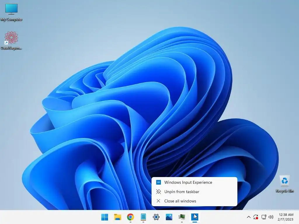299x224 pixels.
Task: Open the volume speaker tray icon
Action: click(x=271, y=217)
